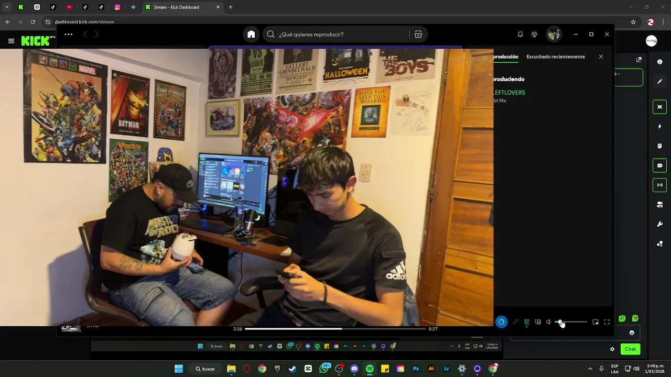This screenshot has width=671, height=377.
Task: Open Kick chat settings gear
Action: pyautogui.click(x=612, y=349)
